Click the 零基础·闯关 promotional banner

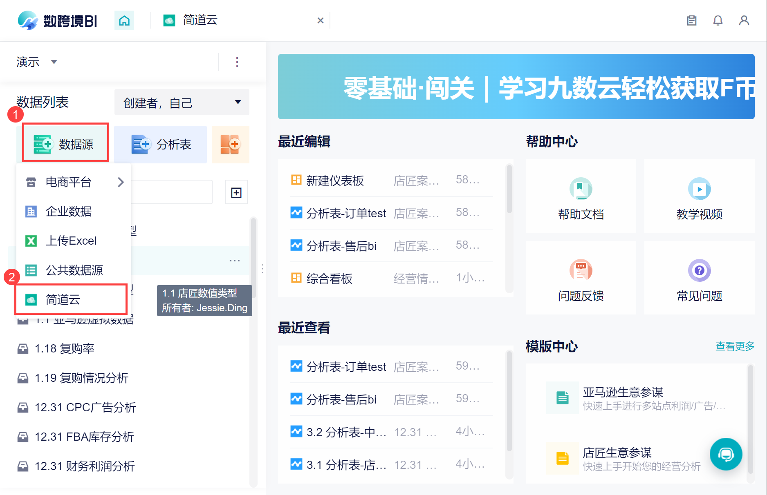(516, 87)
